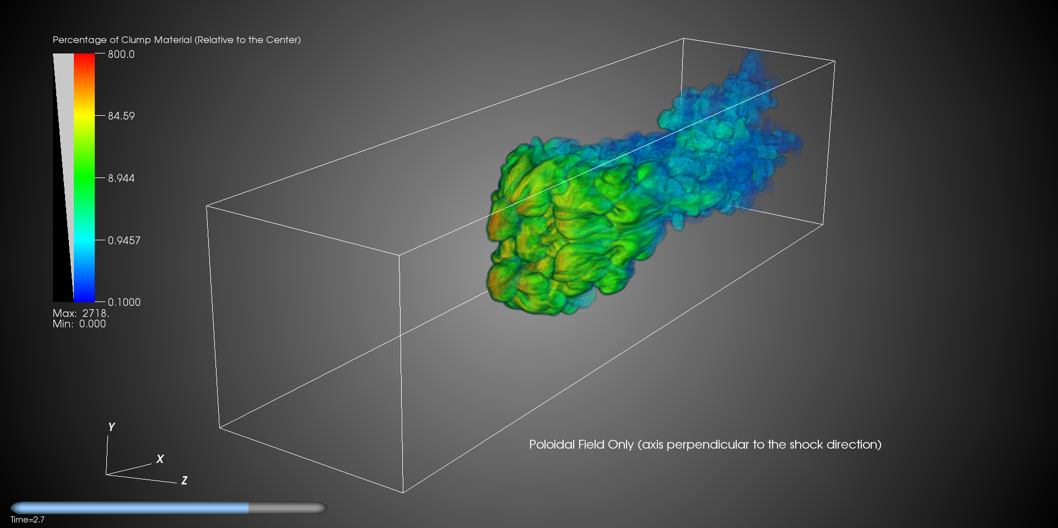Click the "Max: 2718." readout
The image size is (1058, 528).
click(x=81, y=313)
